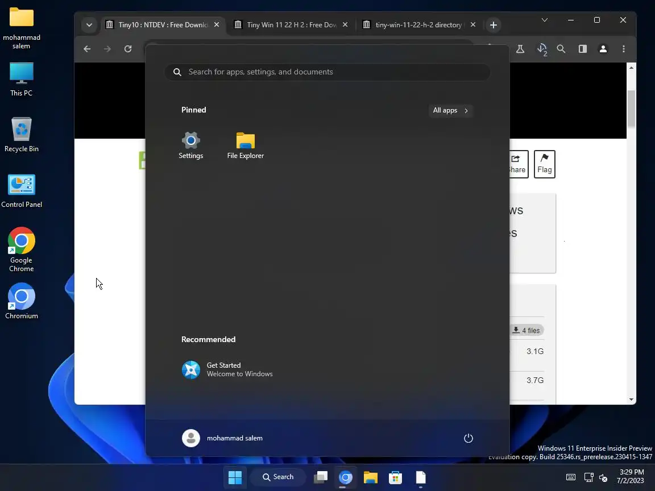Click the Share button on the page

click(519, 164)
